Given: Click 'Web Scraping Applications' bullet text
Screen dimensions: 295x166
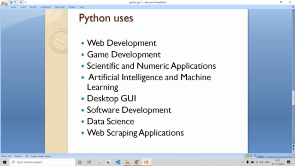Looking at the screenshot, I should point(135,133).
